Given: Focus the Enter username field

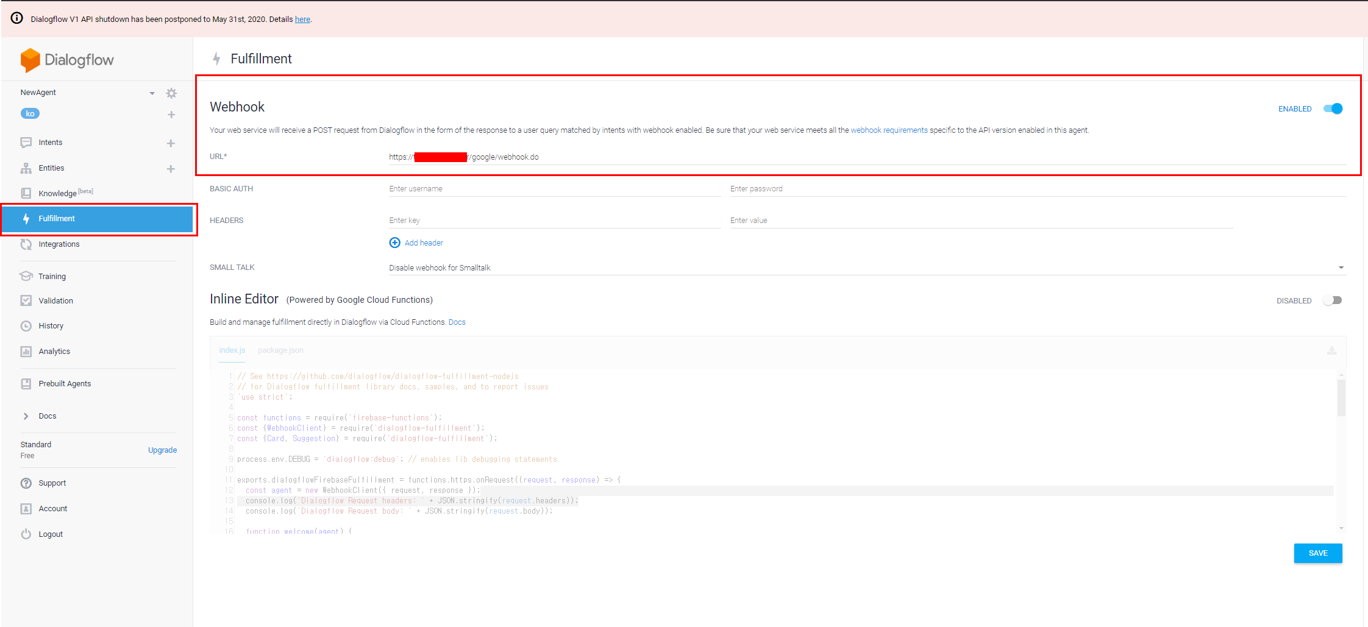Looking at the screenshot, I should point(555,189).
